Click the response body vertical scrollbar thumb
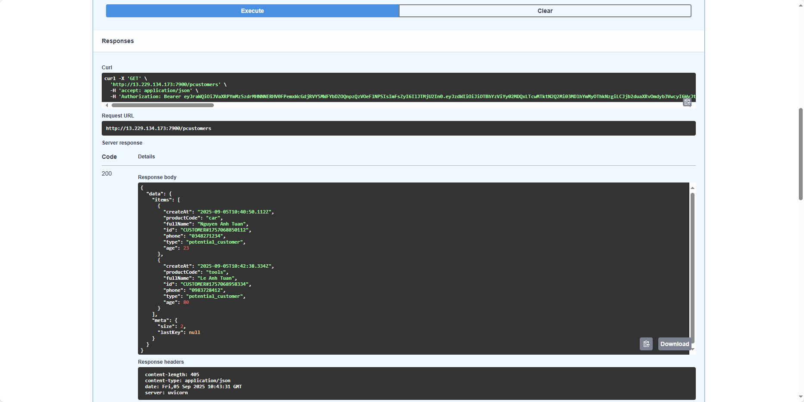Screen dimensions: 804x402 click(692, 267)
